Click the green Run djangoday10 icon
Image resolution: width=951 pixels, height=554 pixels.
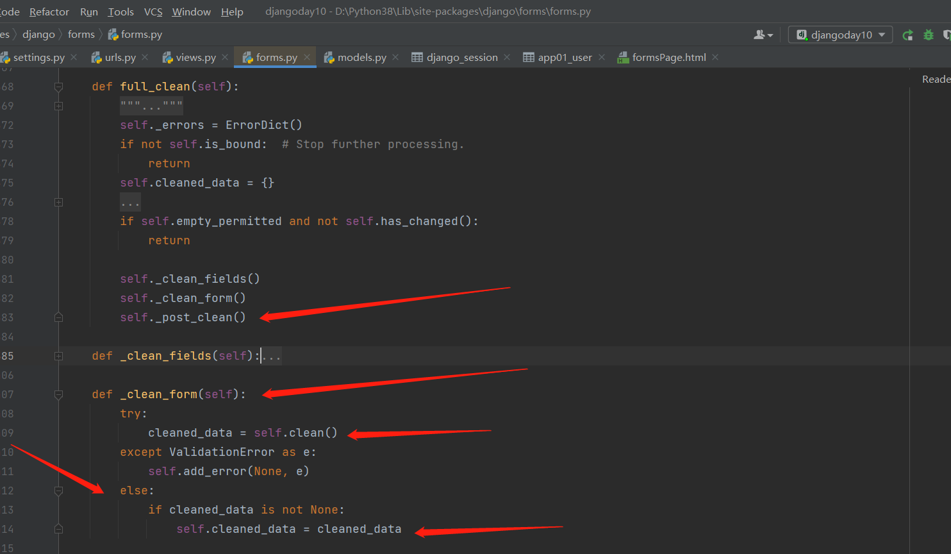pyautogui.click(x=907, y=35)
